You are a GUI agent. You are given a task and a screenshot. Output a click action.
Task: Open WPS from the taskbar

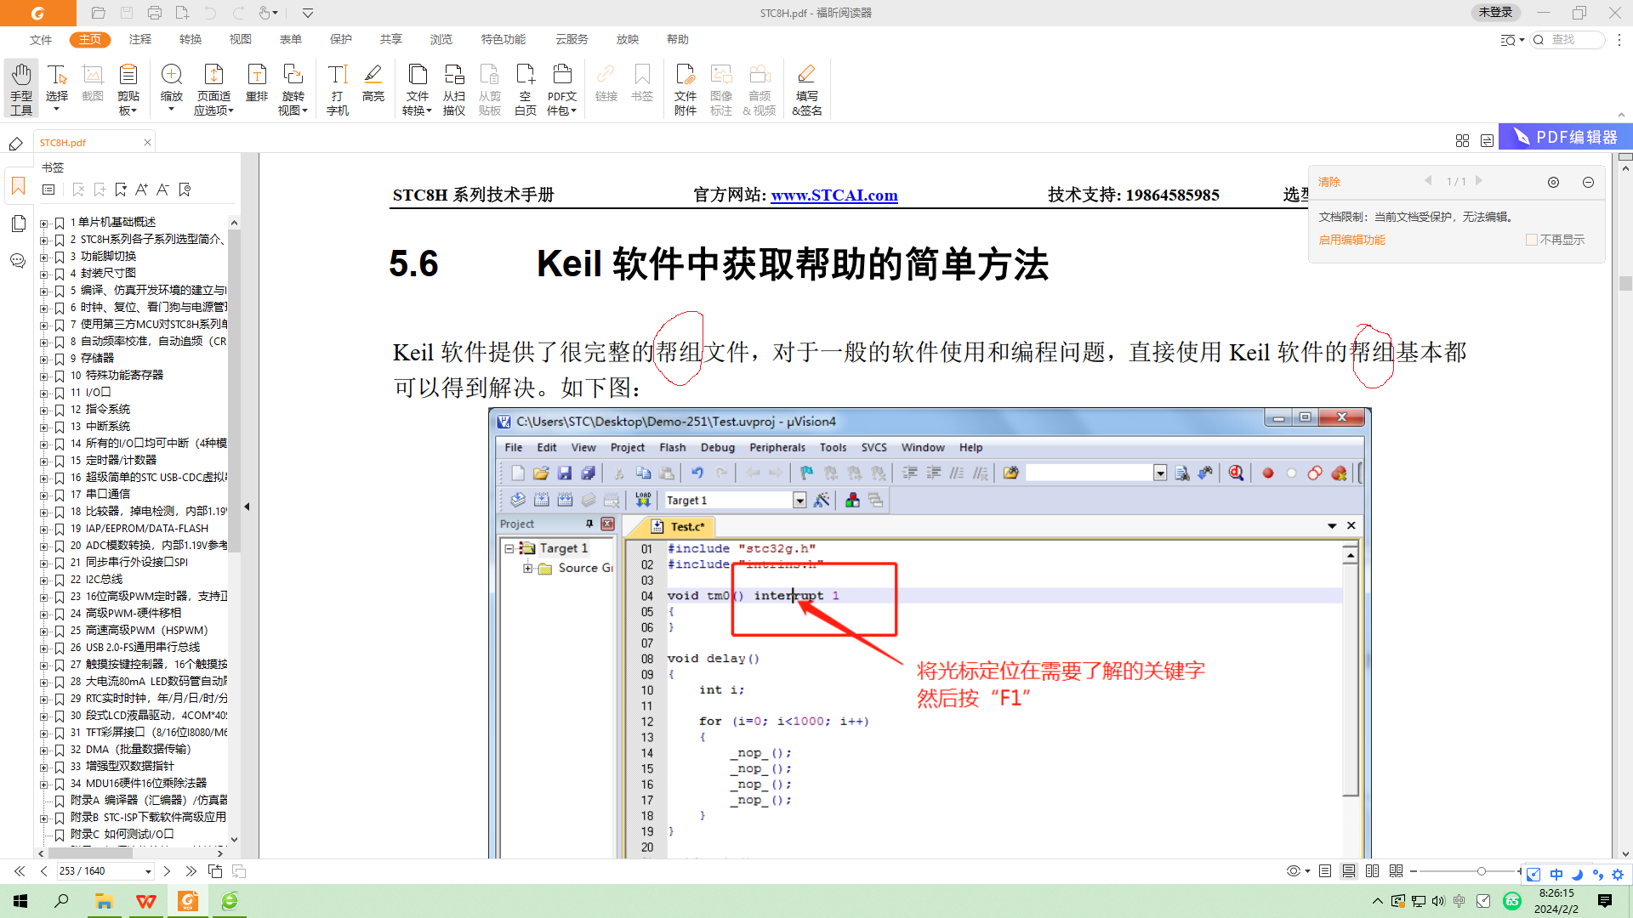pos(146,901)
